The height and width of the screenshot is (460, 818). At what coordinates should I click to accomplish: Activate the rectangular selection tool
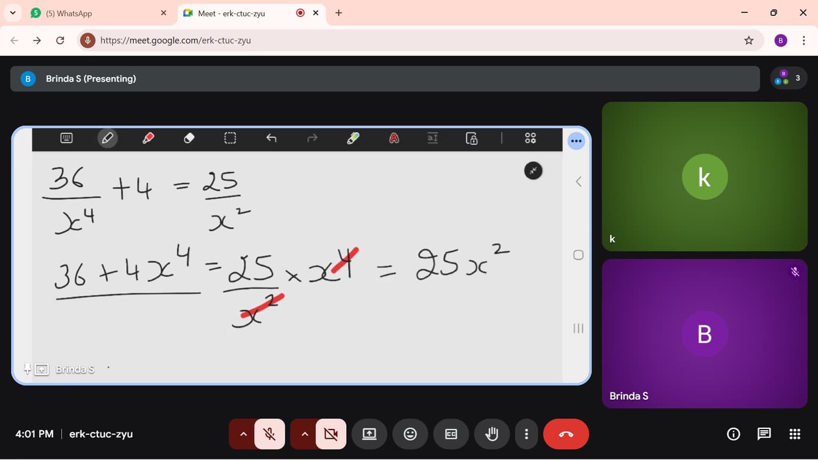pos(229,138)
